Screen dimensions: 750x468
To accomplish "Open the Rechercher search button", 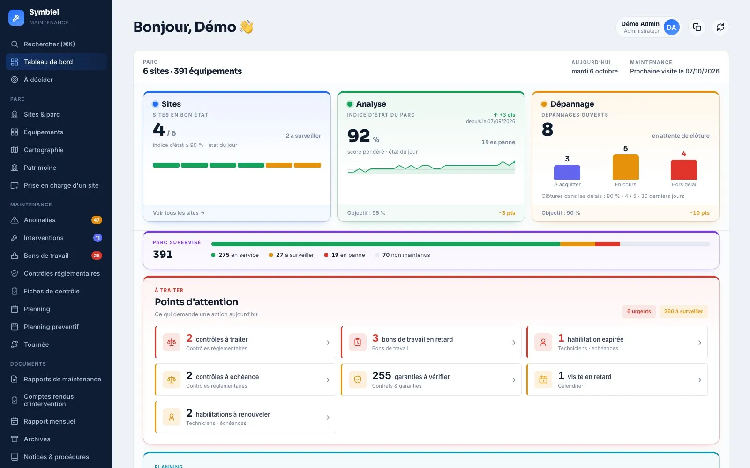I will coord(56,44).
